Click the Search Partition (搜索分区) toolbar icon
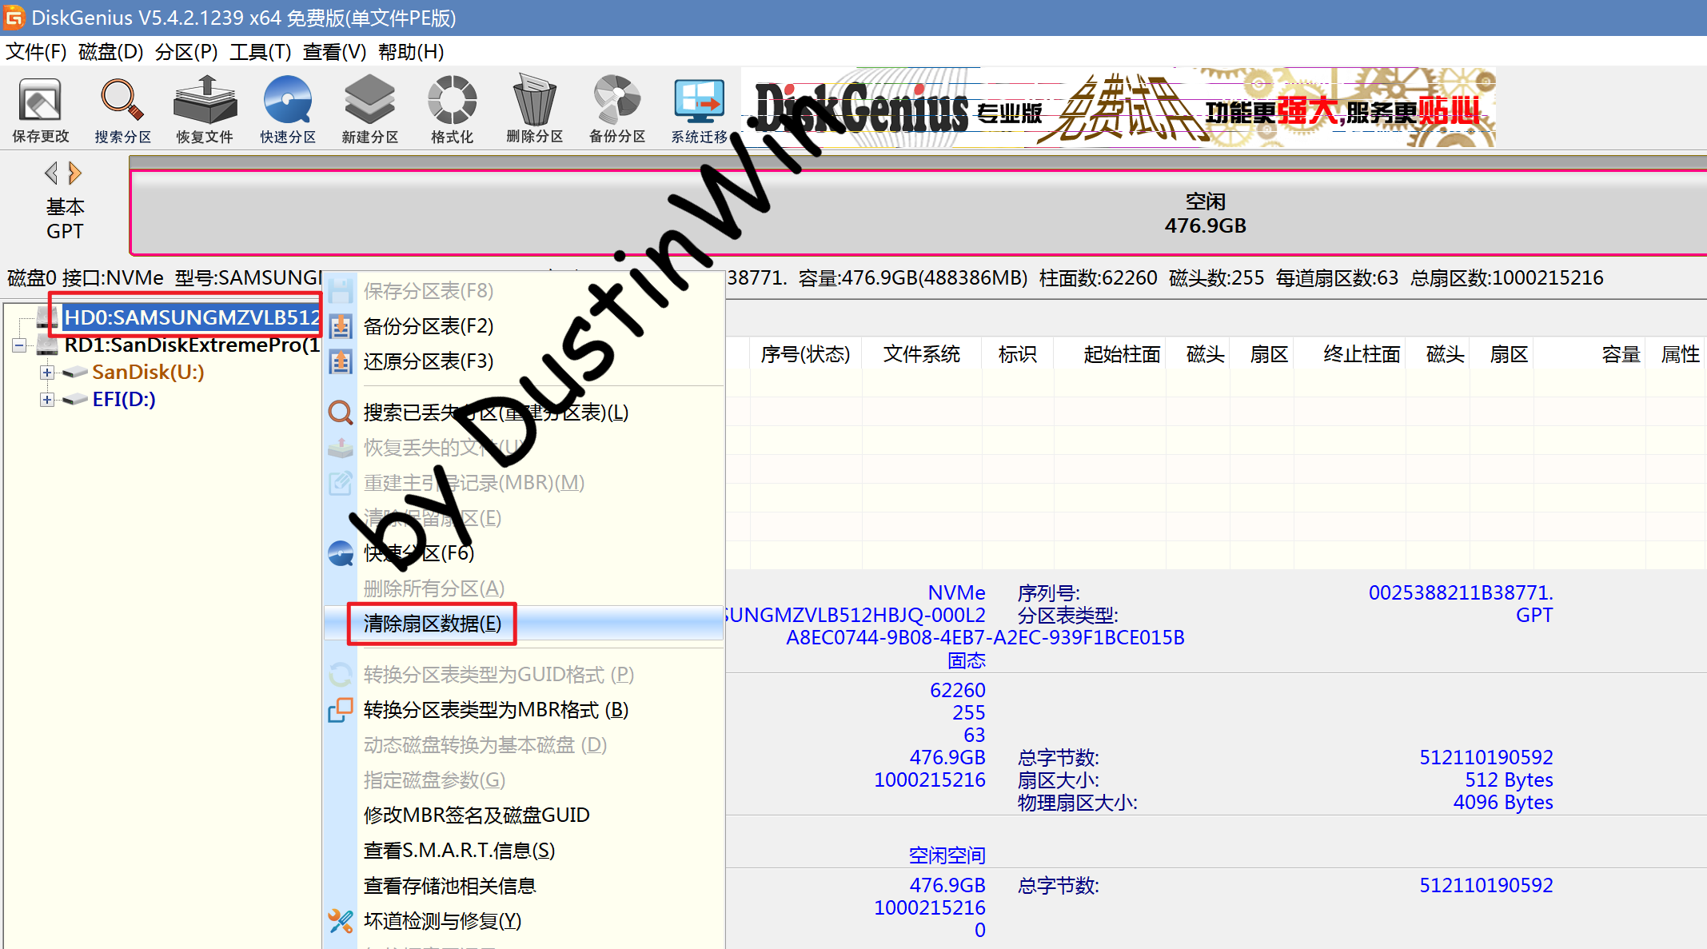This screenshot has width=1707, height=949. [122, 110]
